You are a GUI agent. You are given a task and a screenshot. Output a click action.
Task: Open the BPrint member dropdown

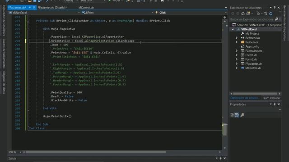pos(152,13)
